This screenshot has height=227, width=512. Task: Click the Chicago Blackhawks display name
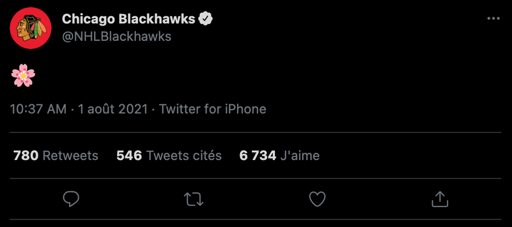pyautogui.click(x=128, y=19)
